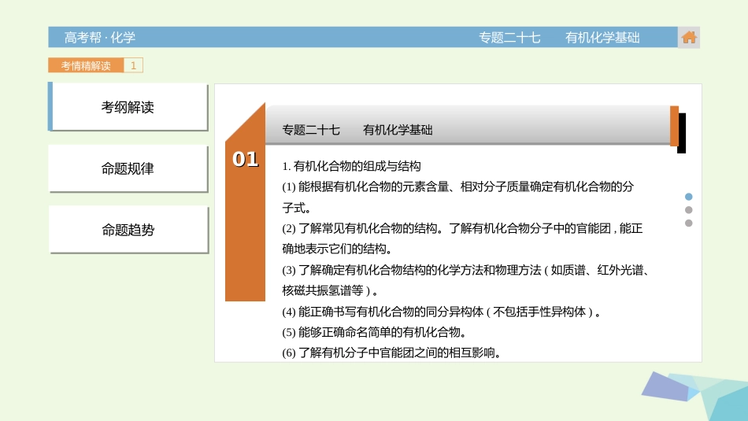Click the 专题二十七 有机化学基础 content banner
The width and height of the screenshot is (748, 421).
468,125
